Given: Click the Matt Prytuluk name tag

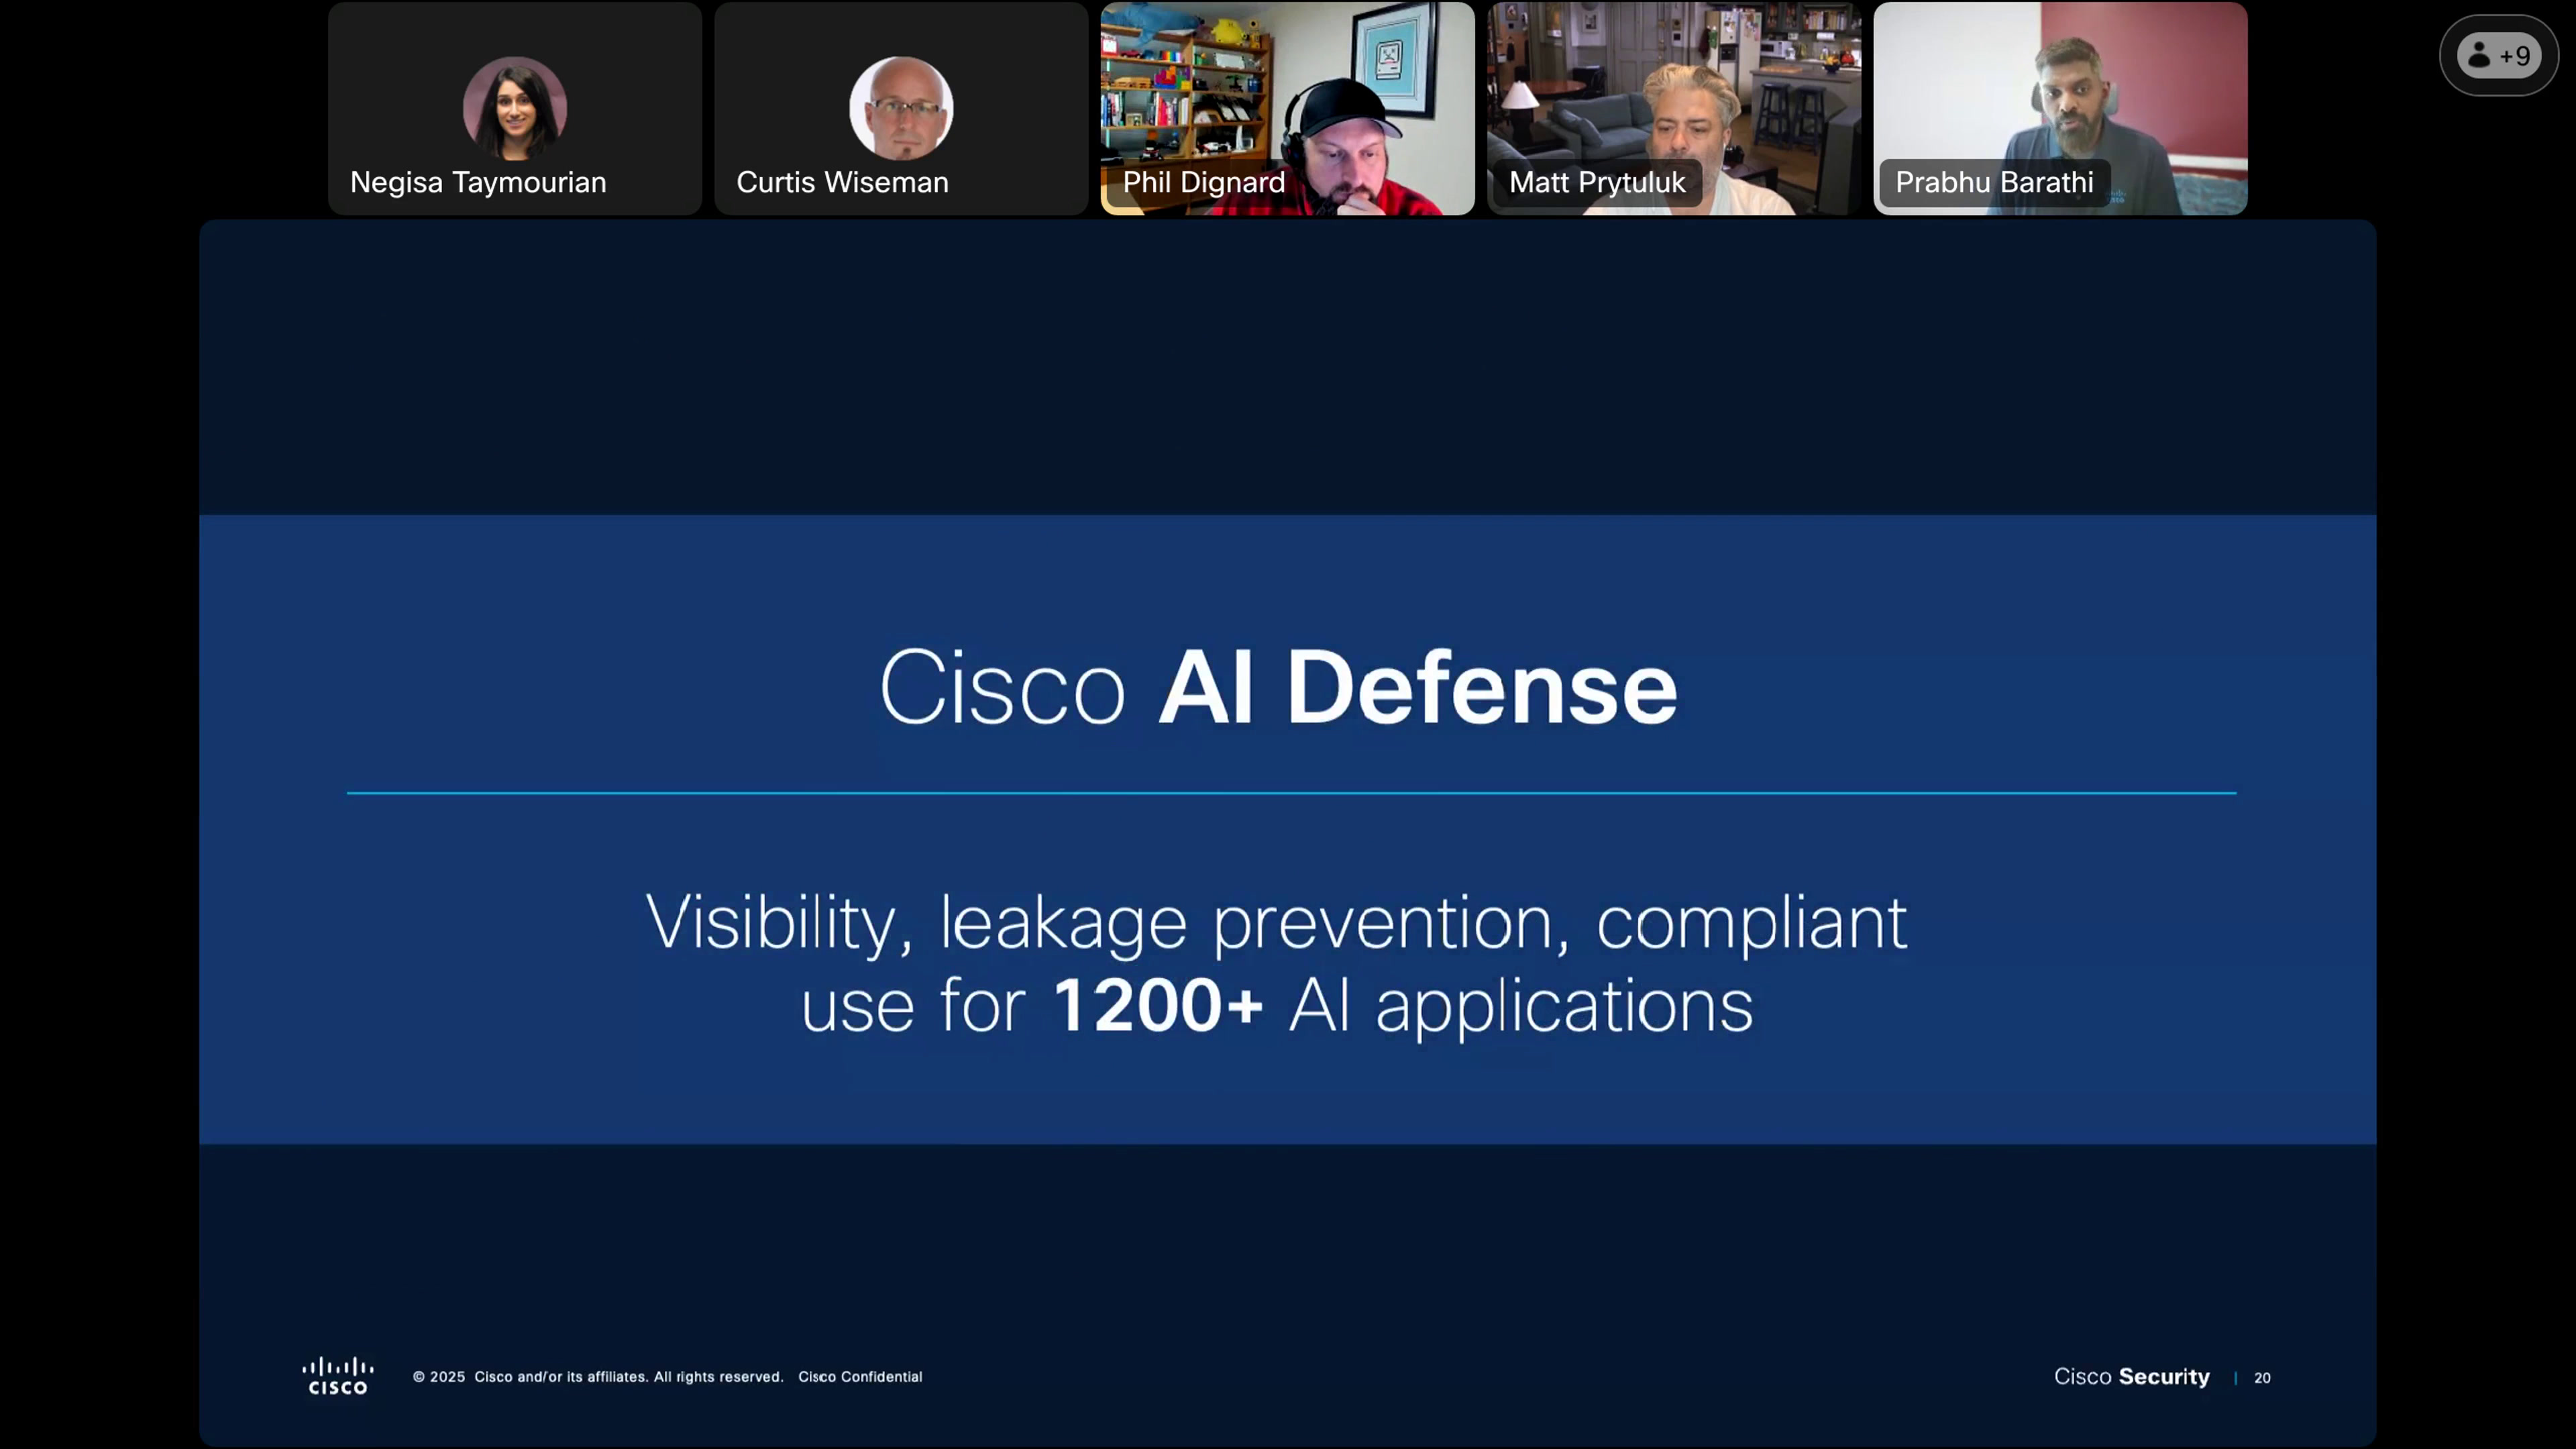Looking at the screenshot, I should coord(1596,182).
